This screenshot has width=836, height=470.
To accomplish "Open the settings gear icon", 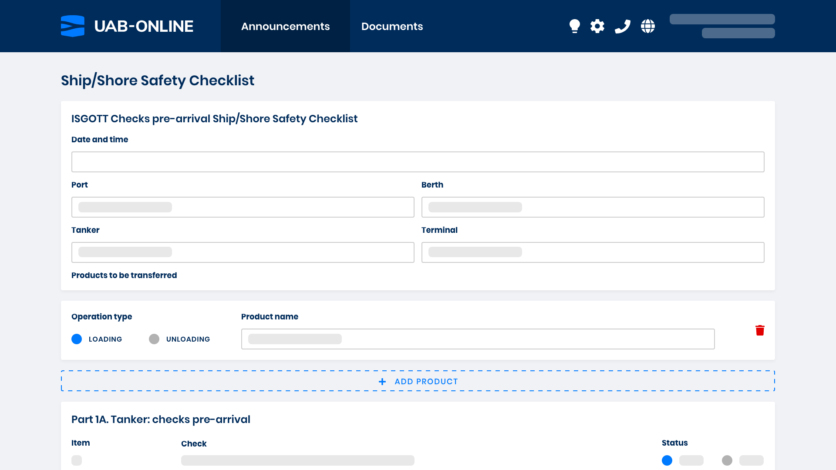I will click(597, 26).
